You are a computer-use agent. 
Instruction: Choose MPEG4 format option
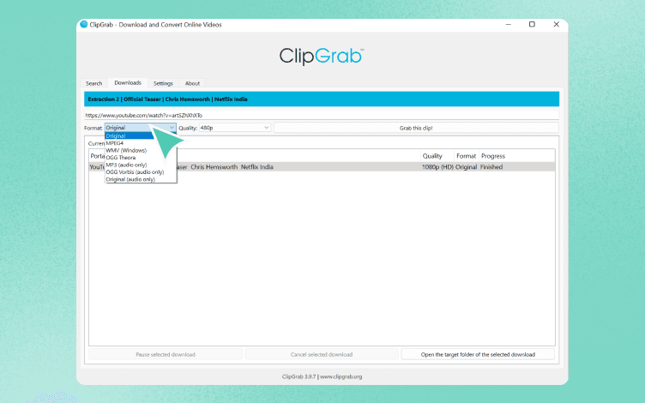coord(141,143)
